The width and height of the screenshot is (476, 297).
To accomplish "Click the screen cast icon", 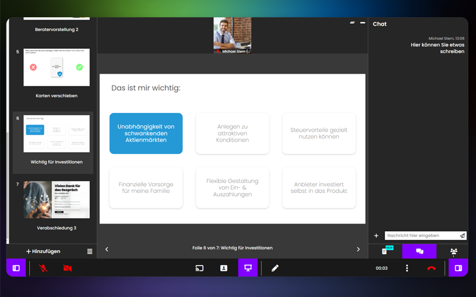I will tap(199, 268).
